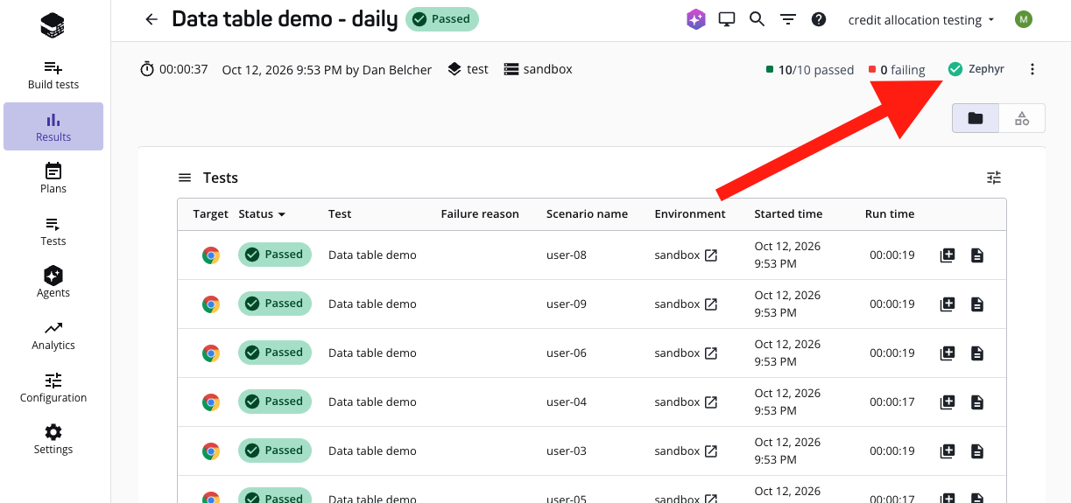Click the Passed badge beside page title

[442, 19]
